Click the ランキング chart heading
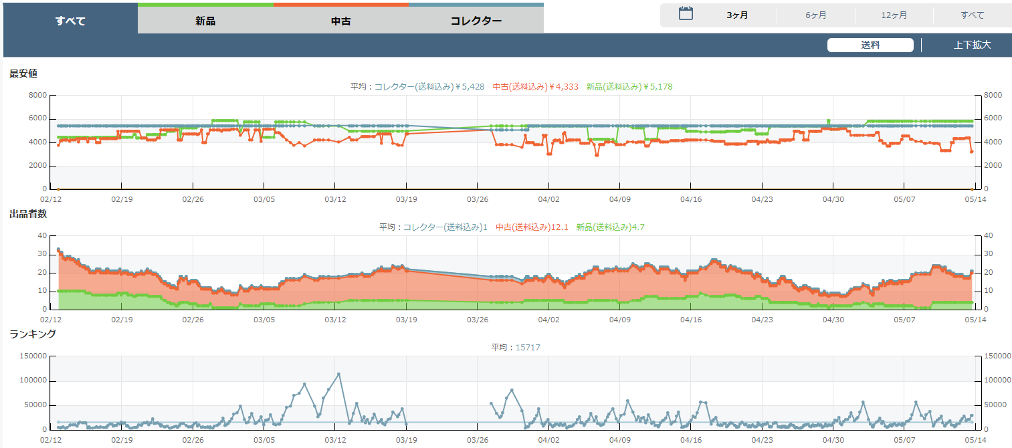The image size is (1012, 448). pyautogui.click(x=33, y=334)
